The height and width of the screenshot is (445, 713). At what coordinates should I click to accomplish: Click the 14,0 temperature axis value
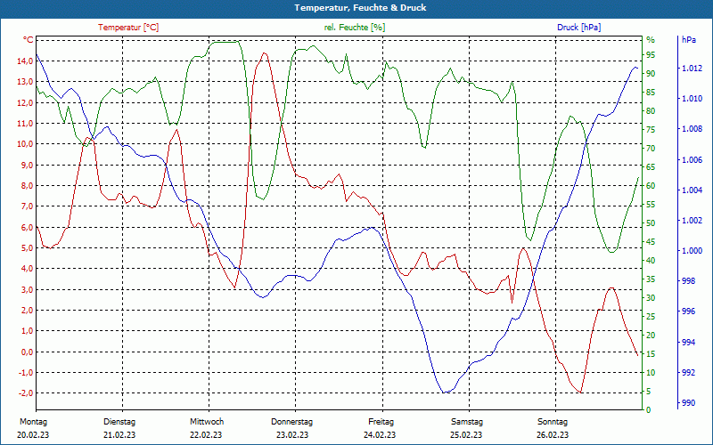(25, 61)
